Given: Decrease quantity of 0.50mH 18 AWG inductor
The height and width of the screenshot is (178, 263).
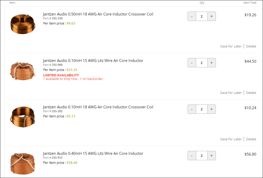Looking at the screenshot, I should point(192,16).
